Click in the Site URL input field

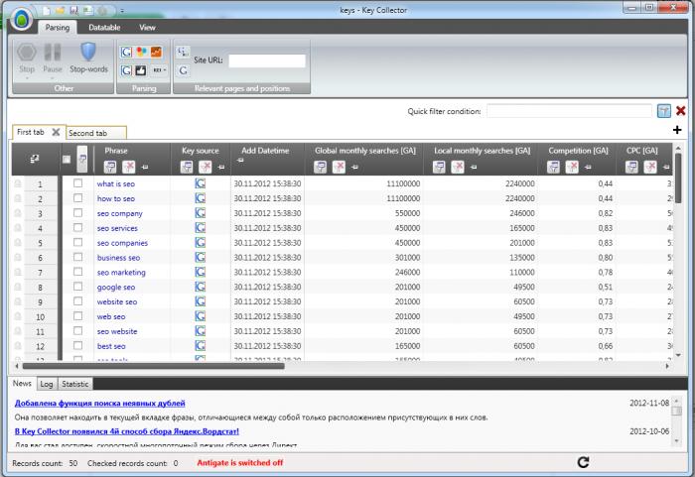pos(267,61)
